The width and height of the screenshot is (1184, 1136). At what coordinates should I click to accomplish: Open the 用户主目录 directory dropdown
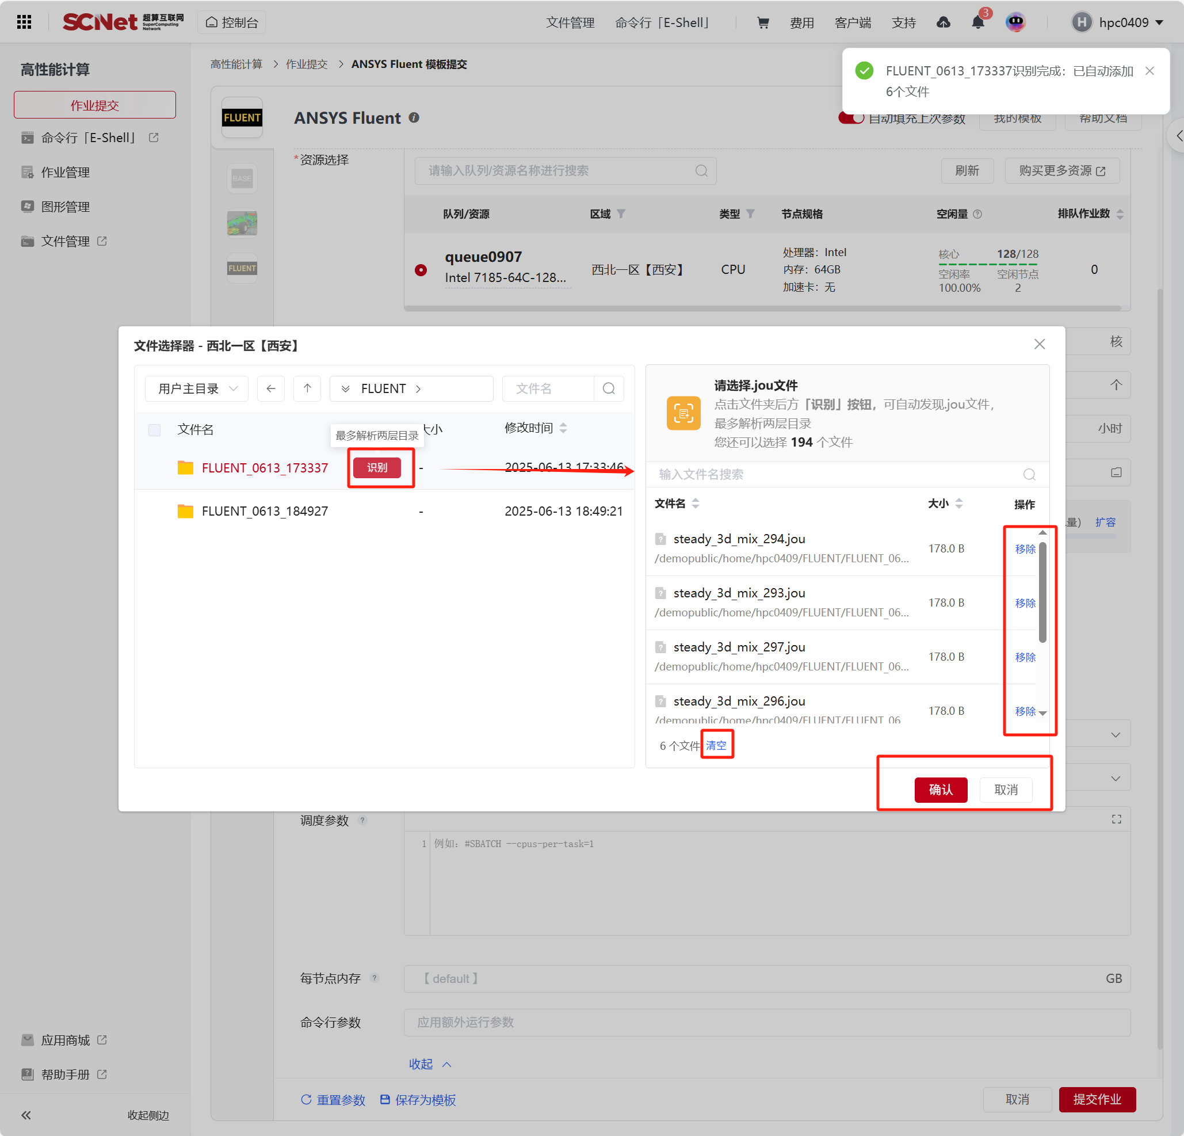pos(197,388)
